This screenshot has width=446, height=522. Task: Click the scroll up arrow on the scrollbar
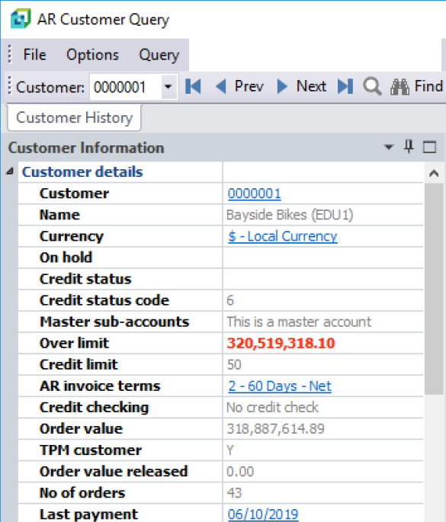click(434, 173)
